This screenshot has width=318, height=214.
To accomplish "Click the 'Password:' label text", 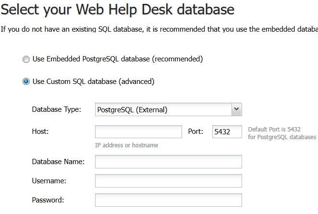I will 48,200.
